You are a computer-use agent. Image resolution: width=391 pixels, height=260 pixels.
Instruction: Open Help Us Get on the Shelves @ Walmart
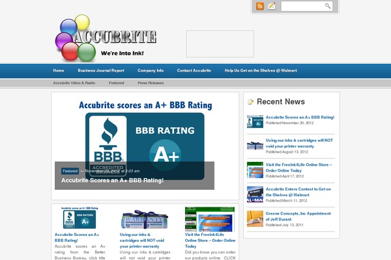[261, 71]
